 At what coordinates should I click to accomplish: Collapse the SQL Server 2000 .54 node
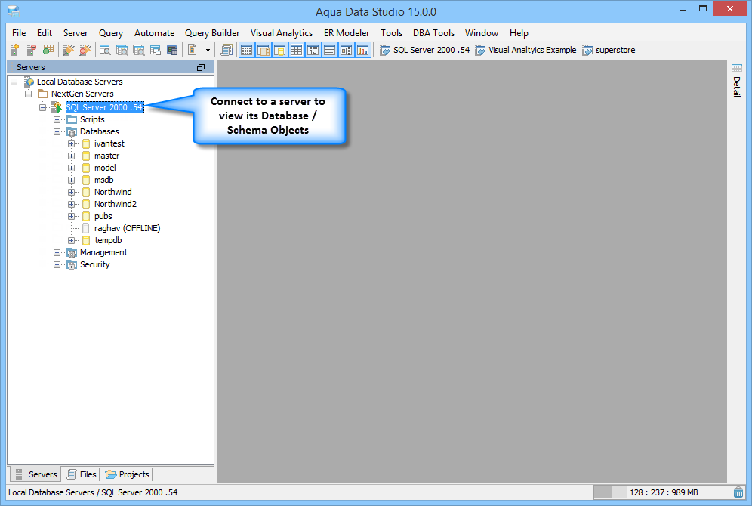[43, 107]
